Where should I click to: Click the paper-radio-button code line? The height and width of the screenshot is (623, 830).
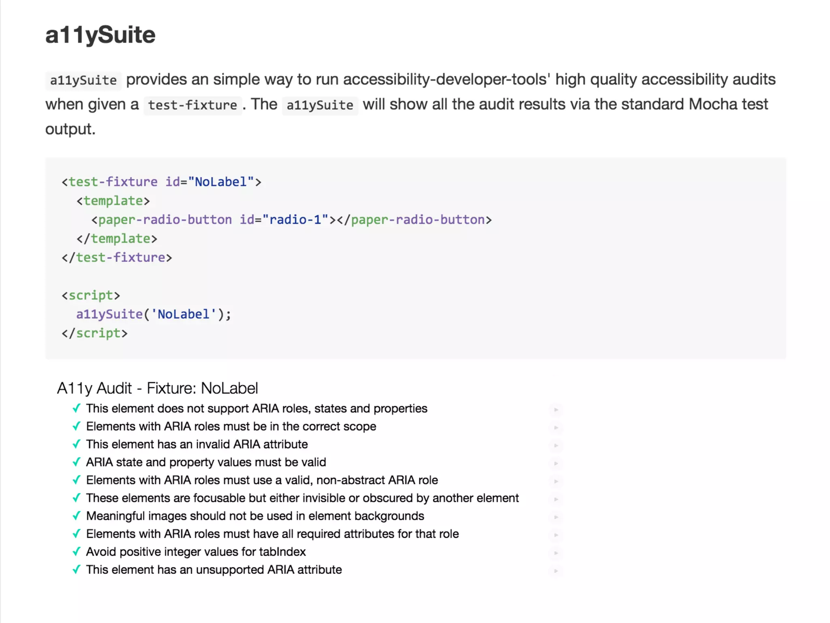(291, 219)
